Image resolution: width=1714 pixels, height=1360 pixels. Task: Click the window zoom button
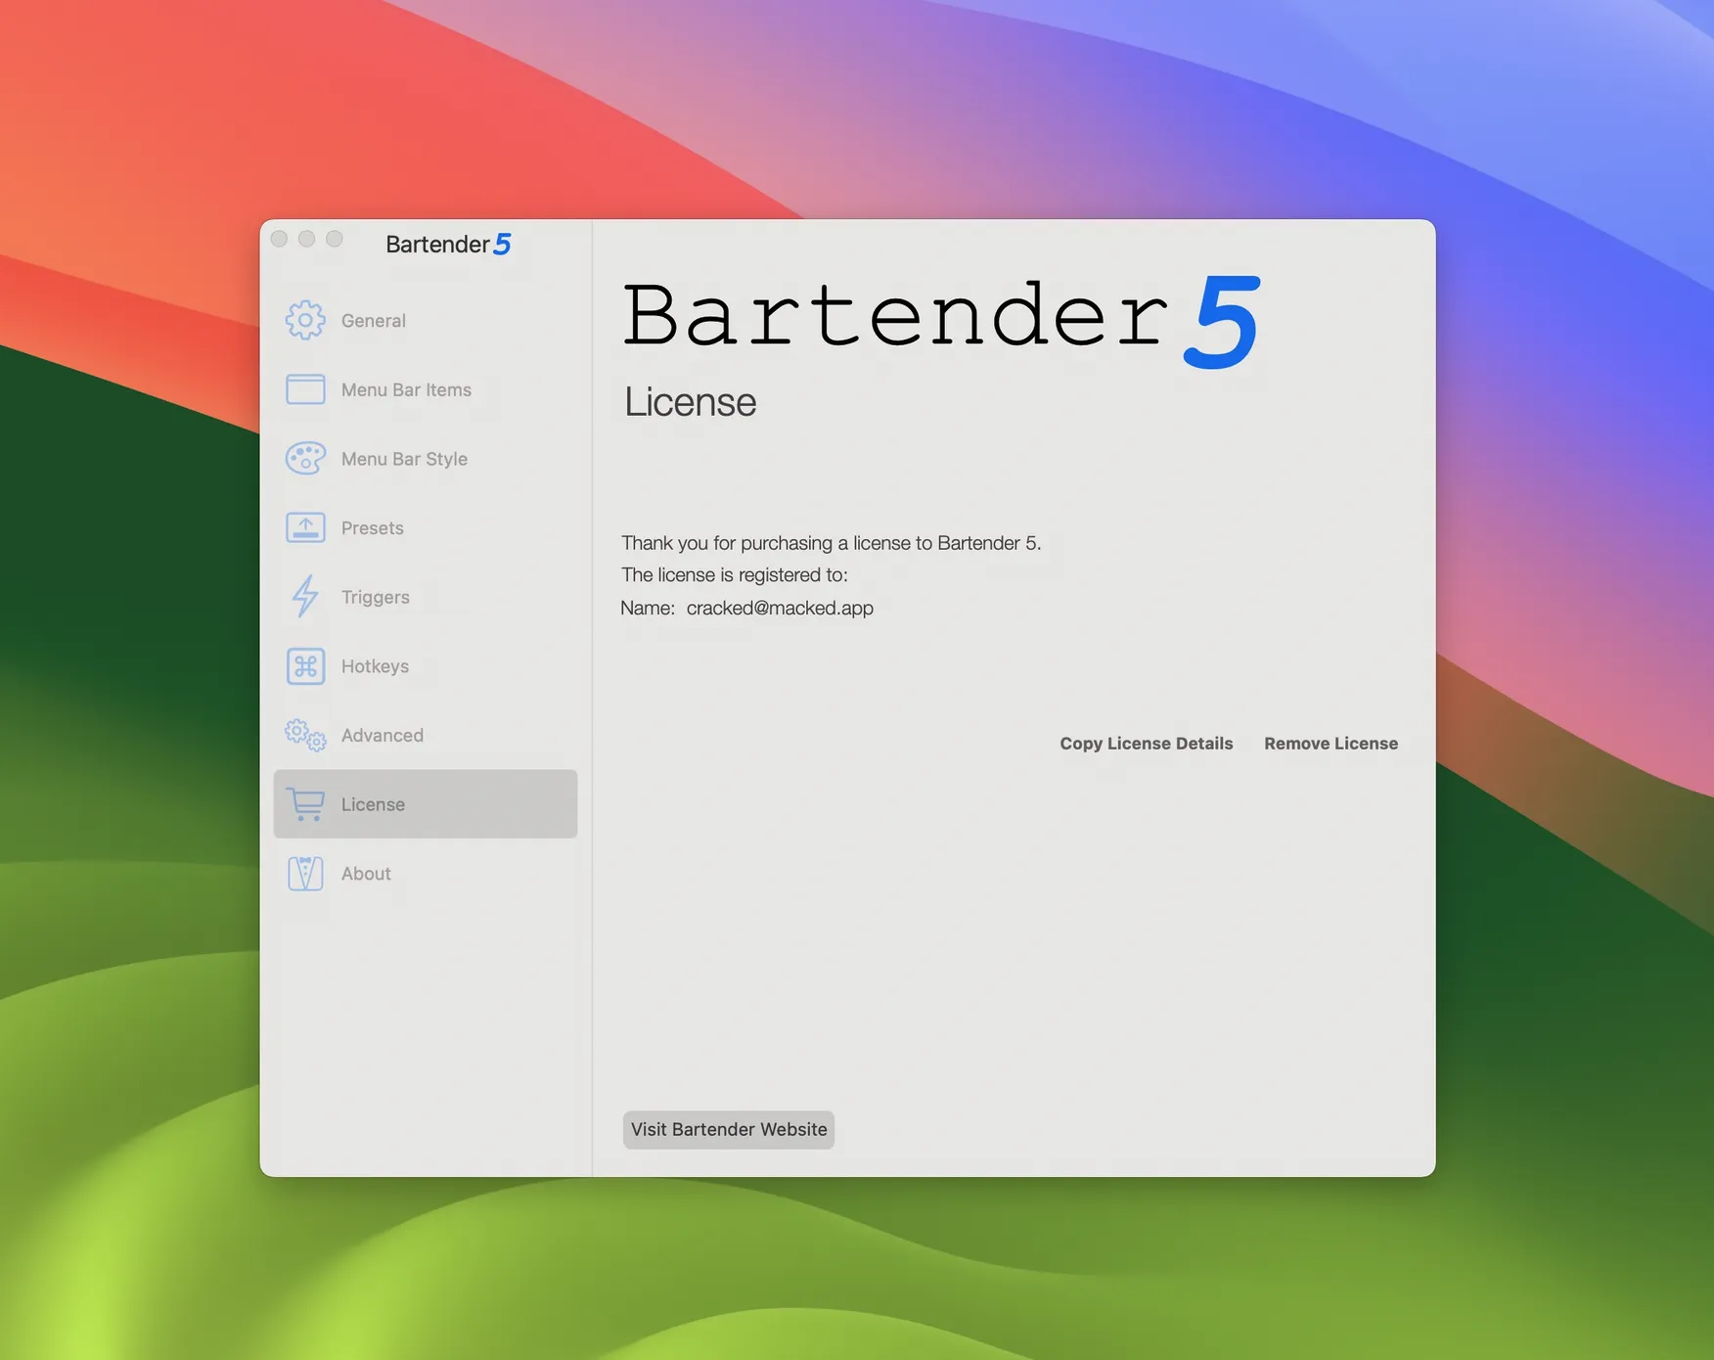pos(334,239)
